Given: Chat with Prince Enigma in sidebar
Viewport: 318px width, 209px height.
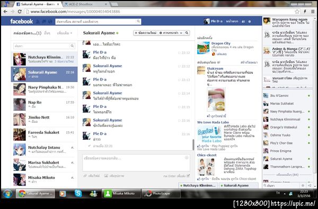Looking at the screenshot, I should tap(287, 151).
